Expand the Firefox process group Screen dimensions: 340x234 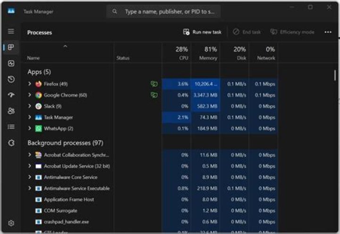click(x=30, y=84)
